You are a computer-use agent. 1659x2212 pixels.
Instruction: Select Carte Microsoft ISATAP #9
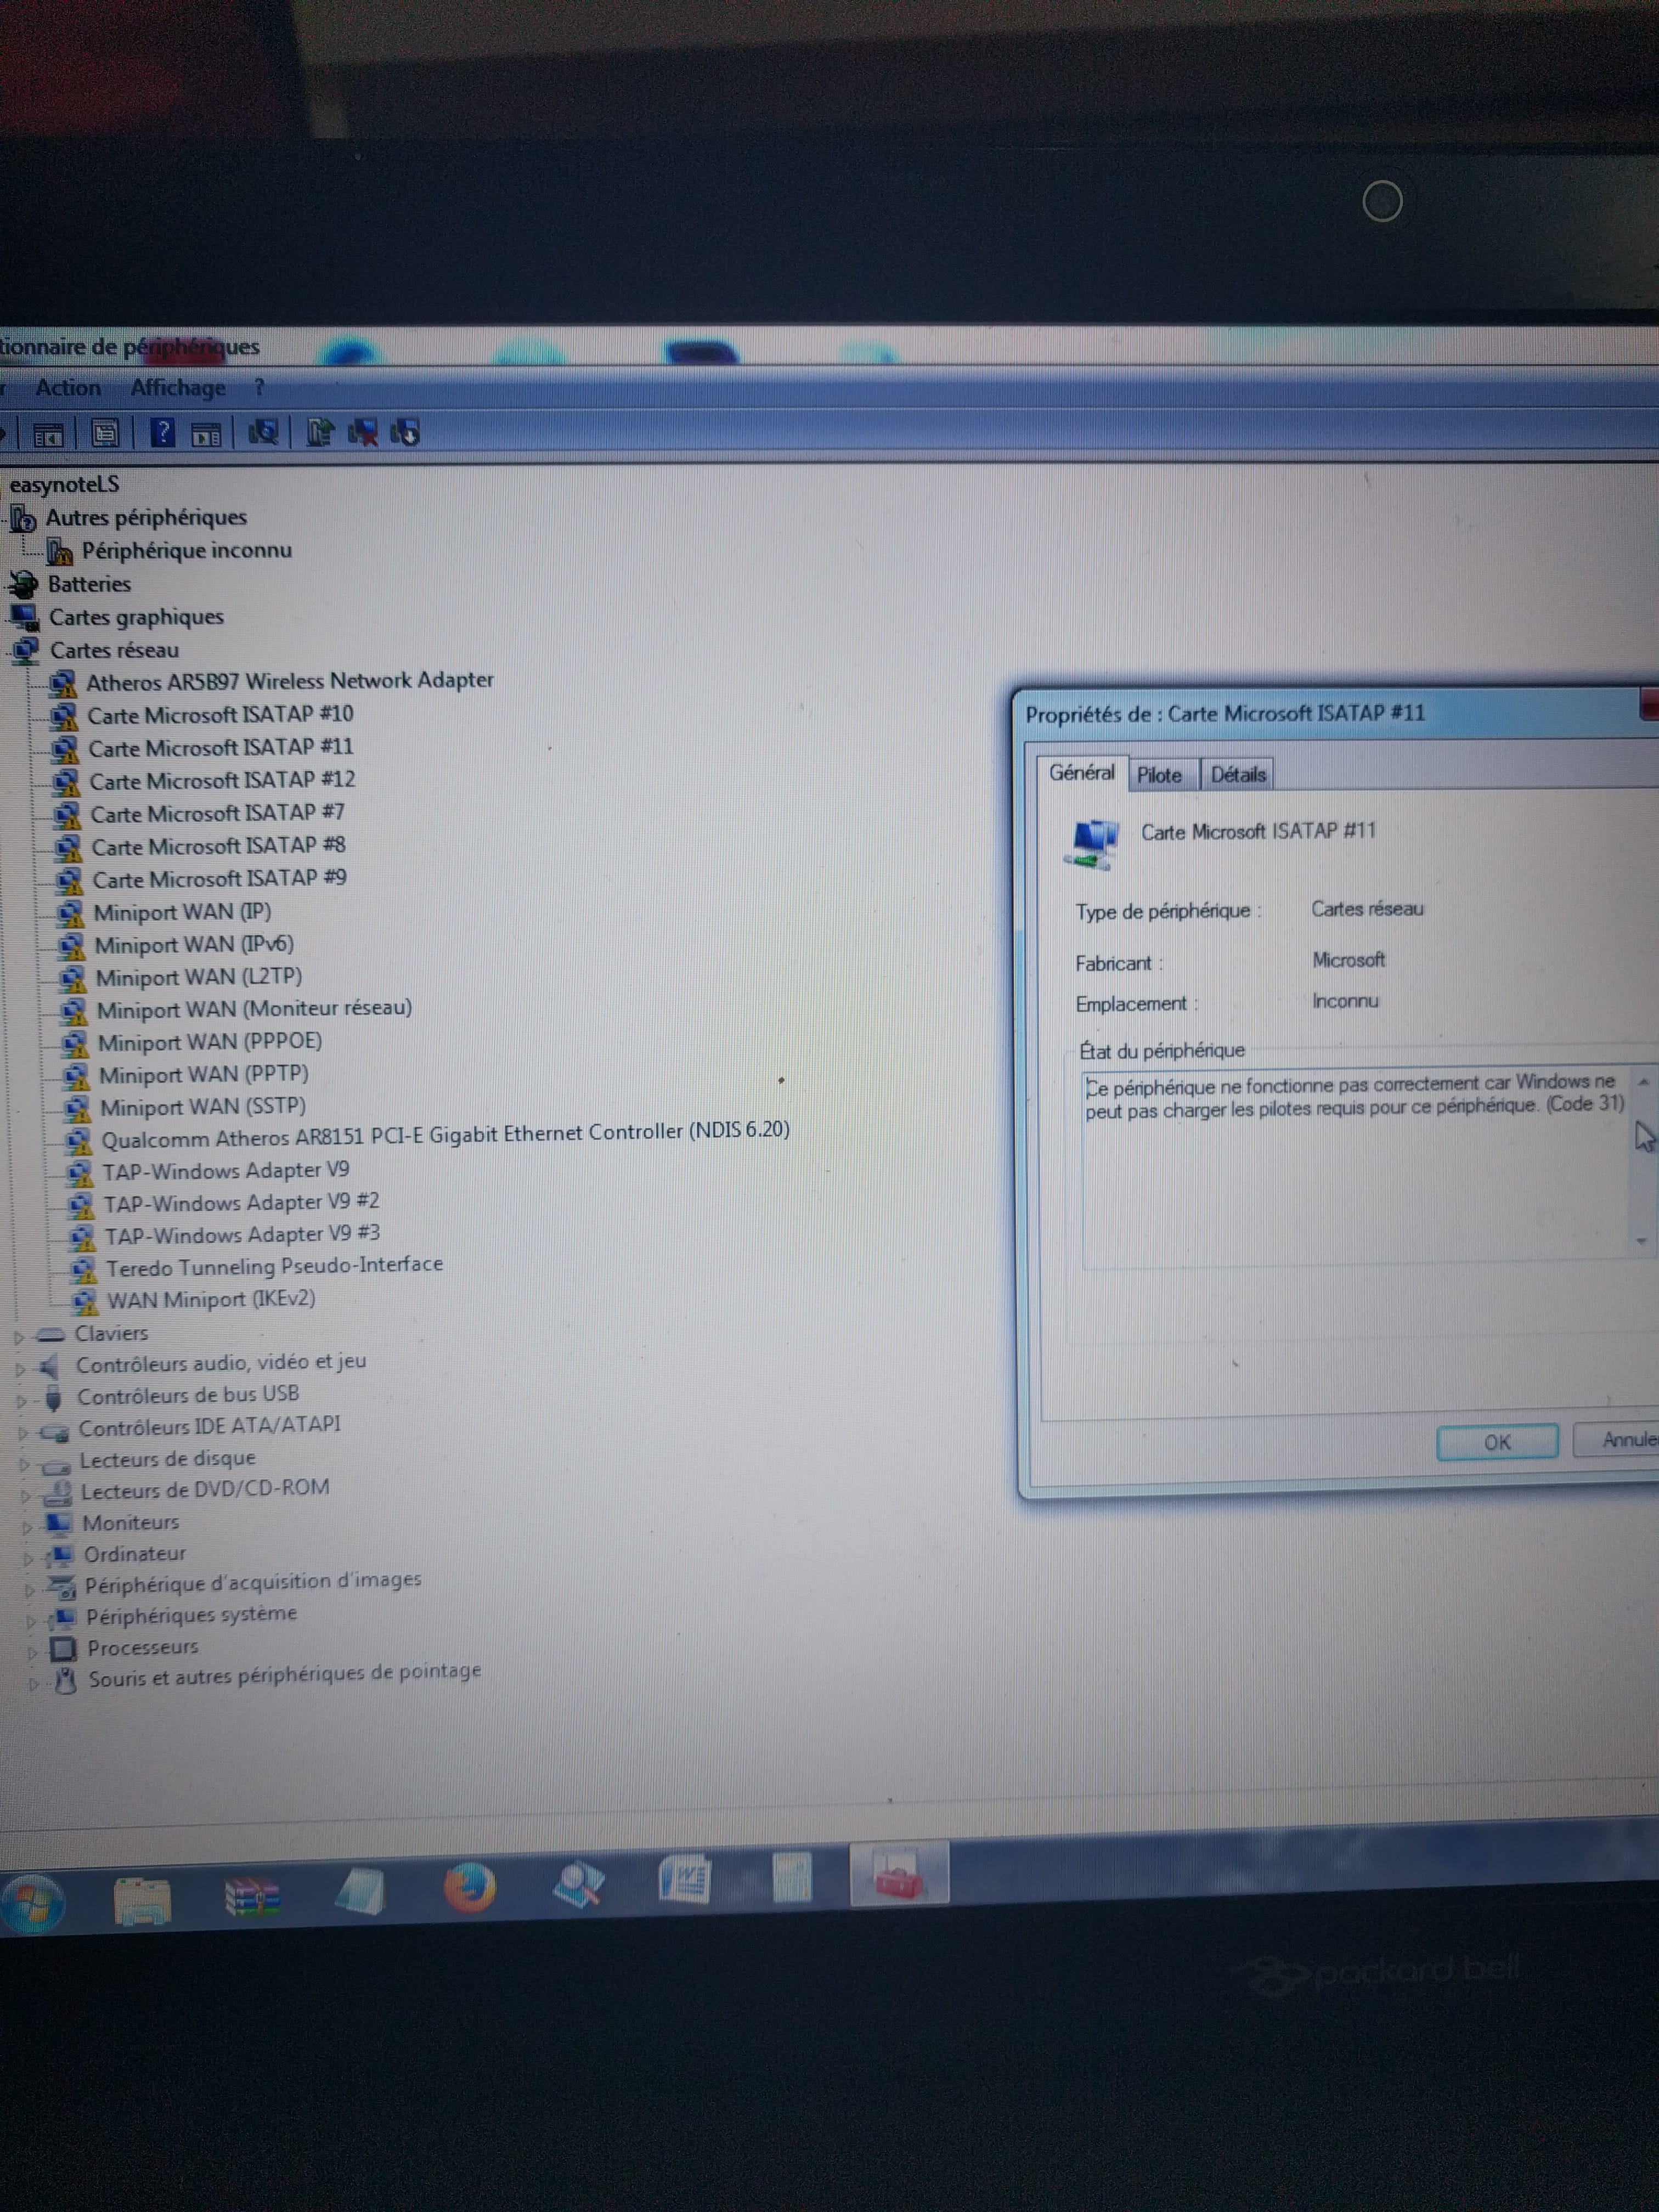click(219, 879)
